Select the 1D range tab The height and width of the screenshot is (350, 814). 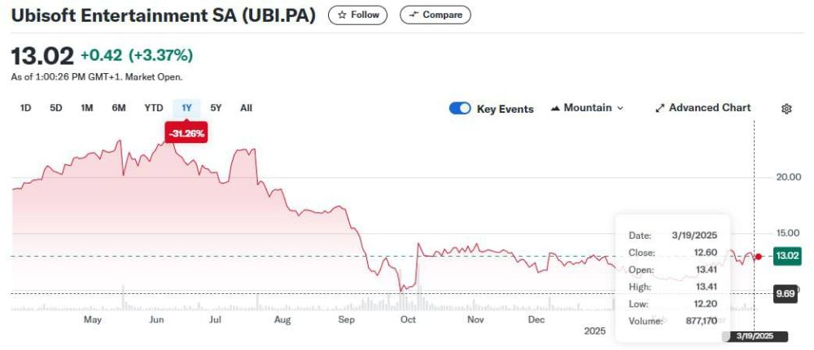pyautogui.click(x=25, y=107)
